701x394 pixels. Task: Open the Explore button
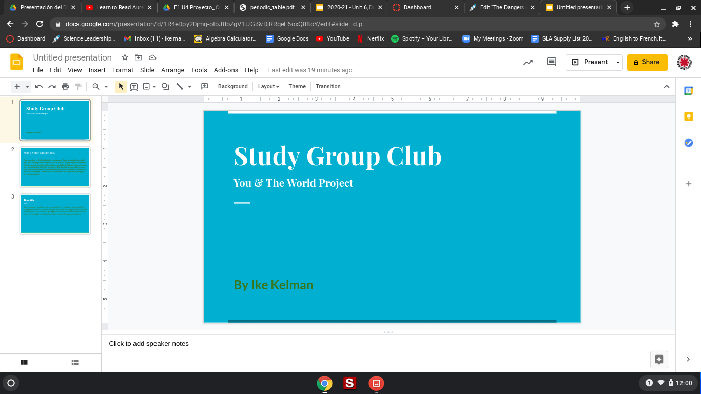click(659, 360)
